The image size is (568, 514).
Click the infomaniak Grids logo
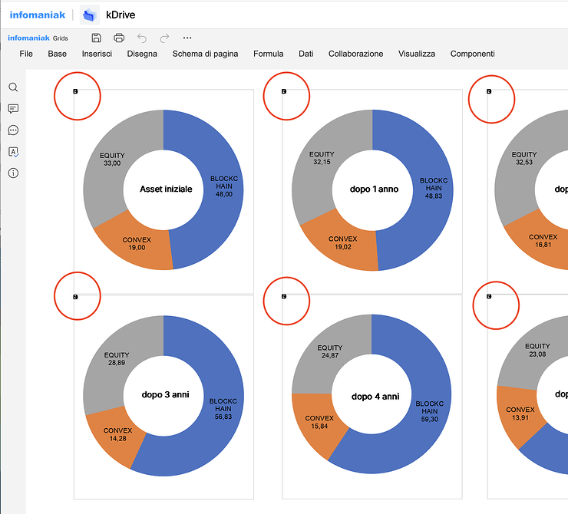(38, 38)
